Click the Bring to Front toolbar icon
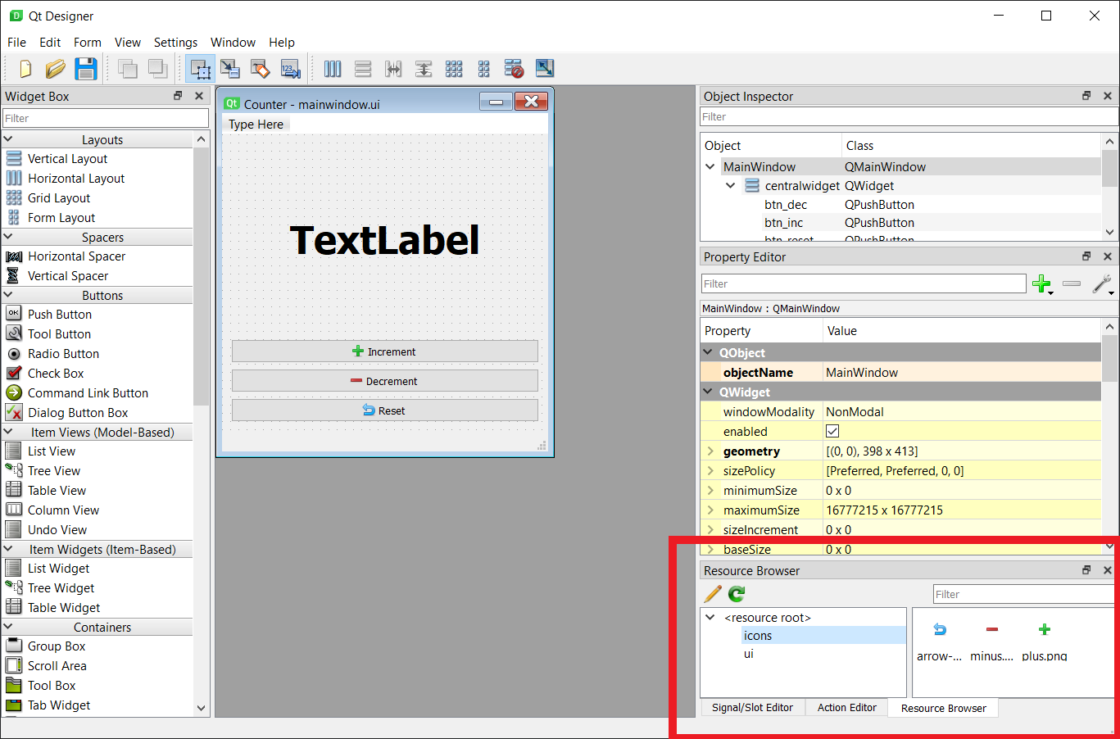1120x739 pixels. coord(157,69)
